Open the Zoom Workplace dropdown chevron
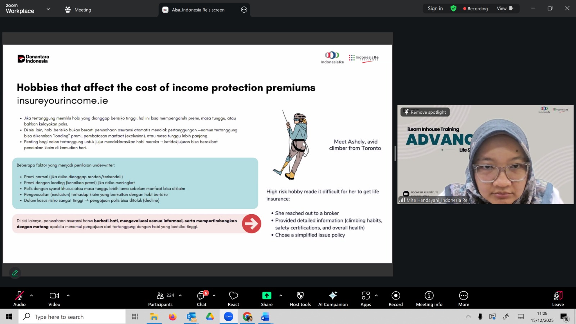This screenshot has width=576, height=324. point(48,9)
